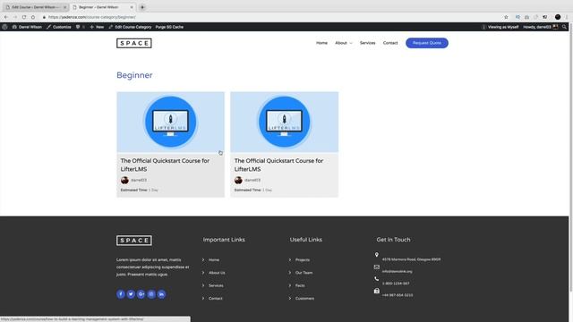Click the second course author avatar

[238, 180]
